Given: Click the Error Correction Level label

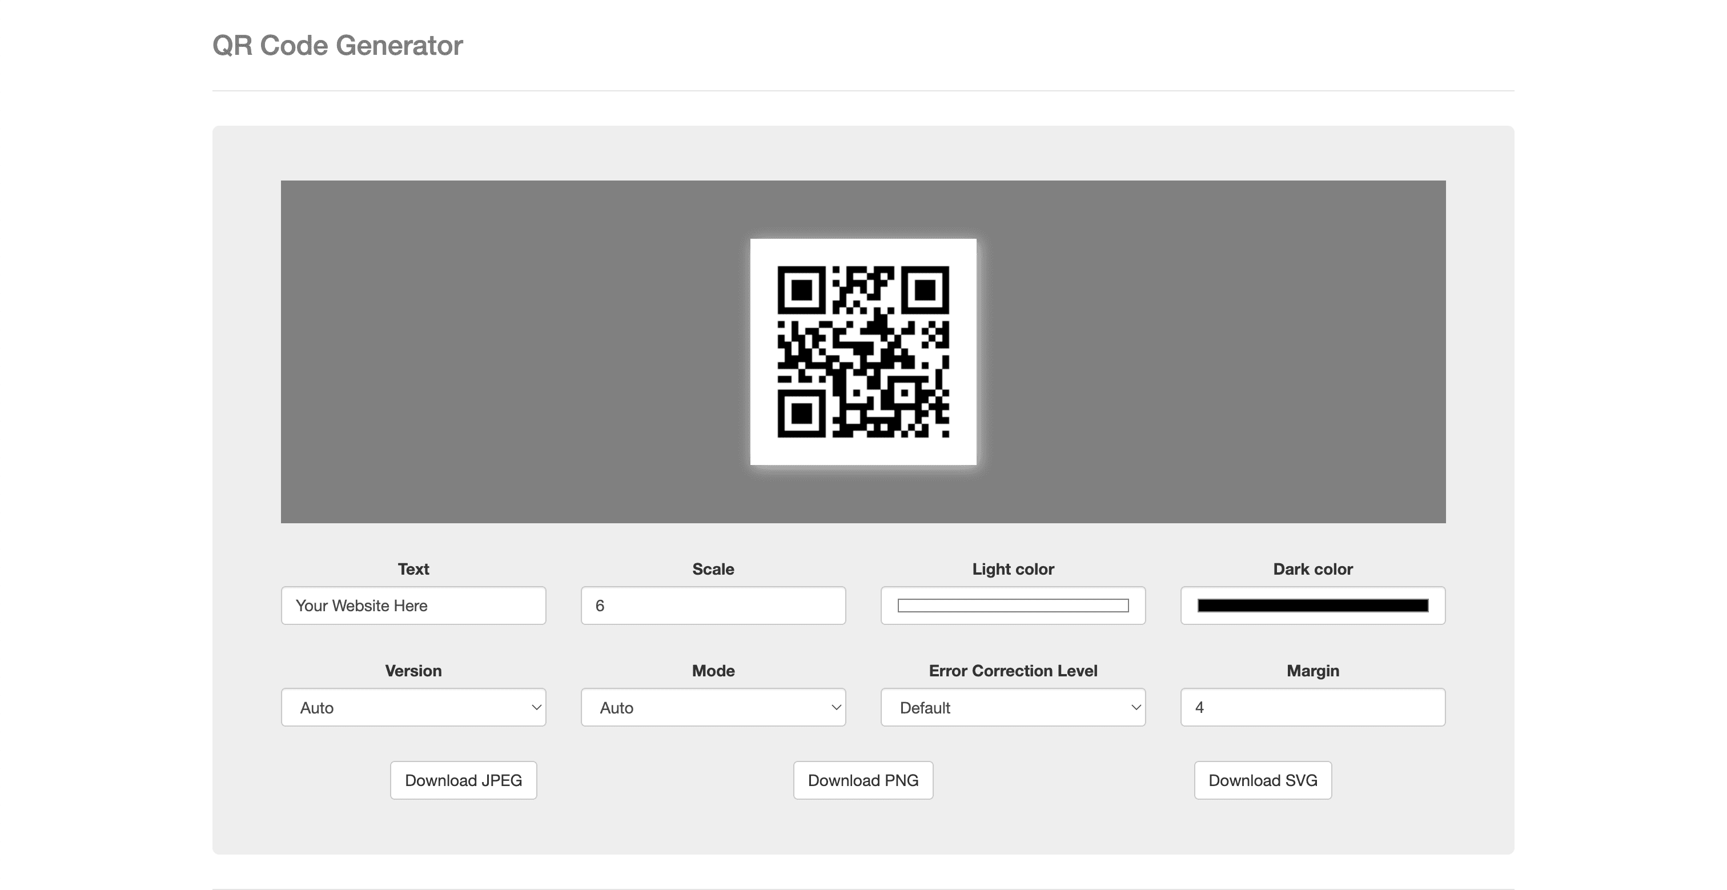Looking at the screenshot, I should [x=1013, y=670].
